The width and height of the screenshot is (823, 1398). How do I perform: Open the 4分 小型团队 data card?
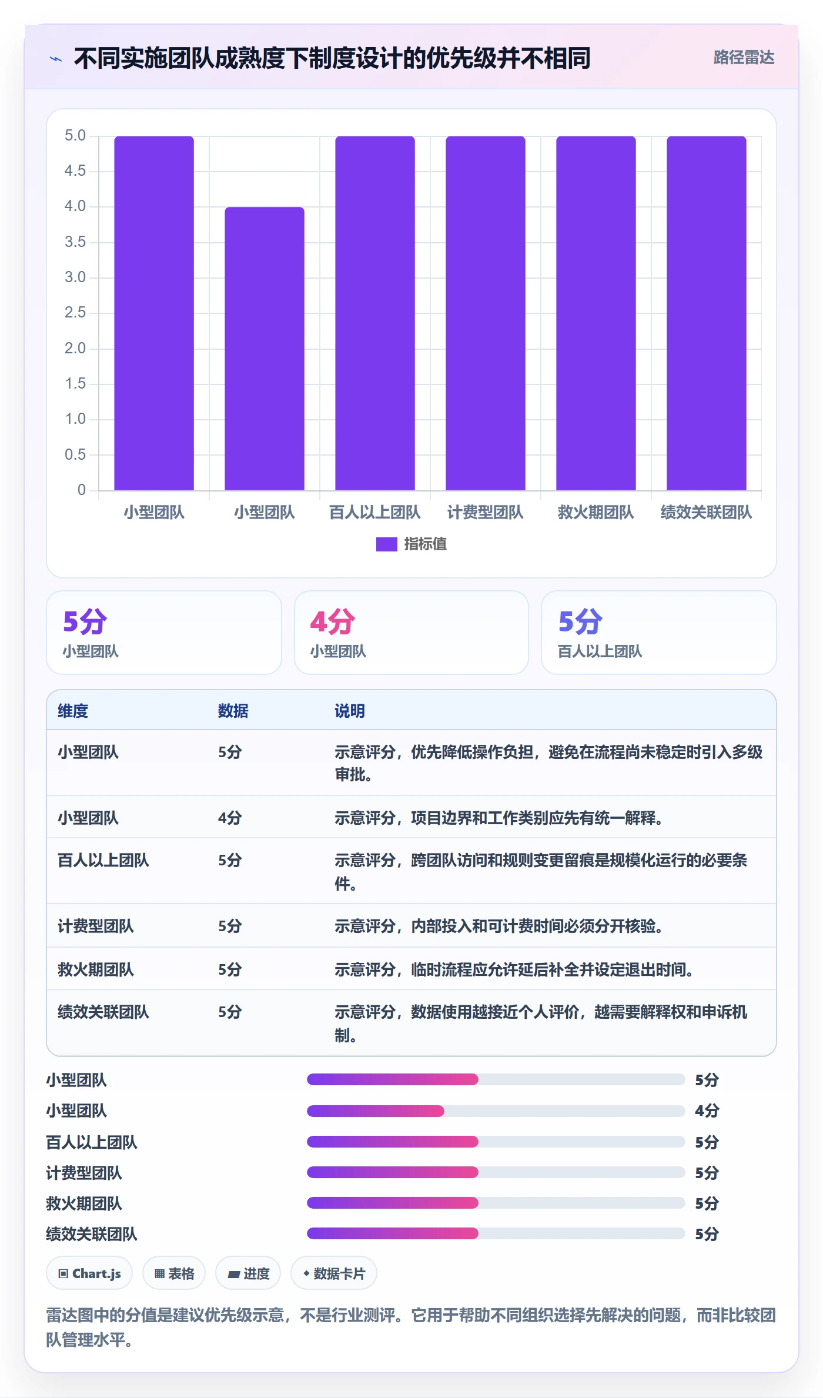411,633
